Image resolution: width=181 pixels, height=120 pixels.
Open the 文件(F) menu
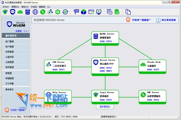[6, 7]
